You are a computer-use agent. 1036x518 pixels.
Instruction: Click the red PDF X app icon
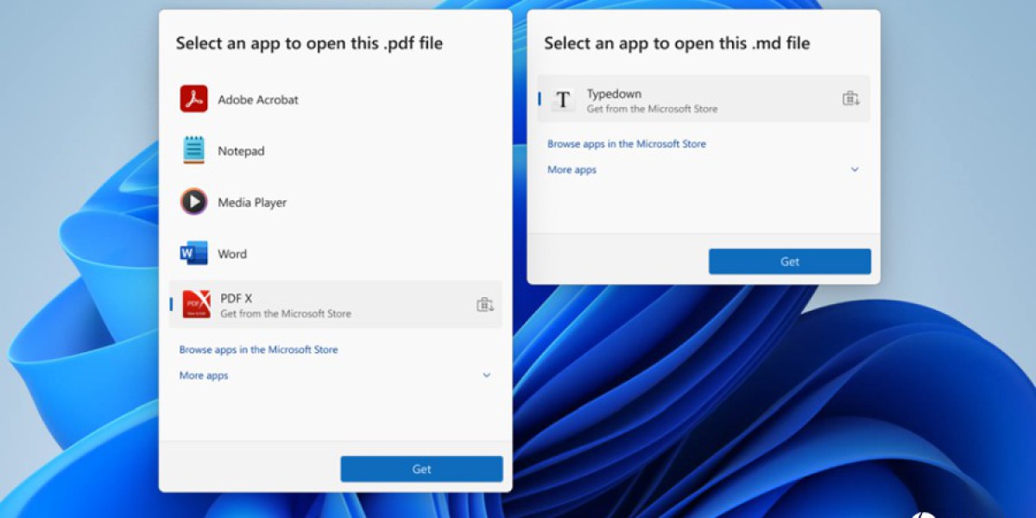coord(196,305)
